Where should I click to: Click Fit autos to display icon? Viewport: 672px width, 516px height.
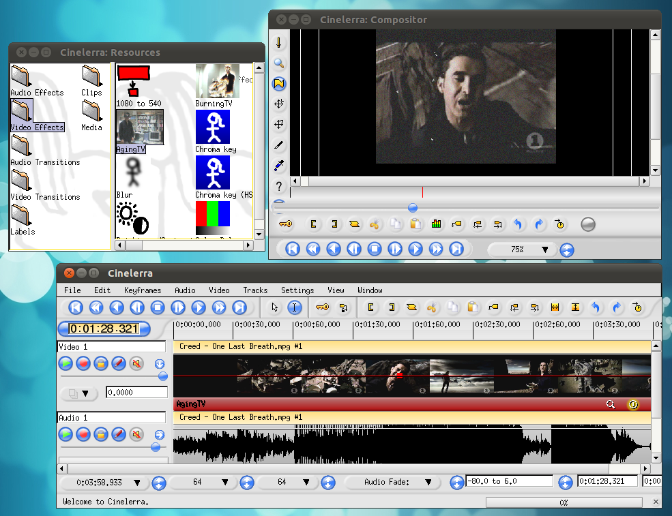point(576,307)
